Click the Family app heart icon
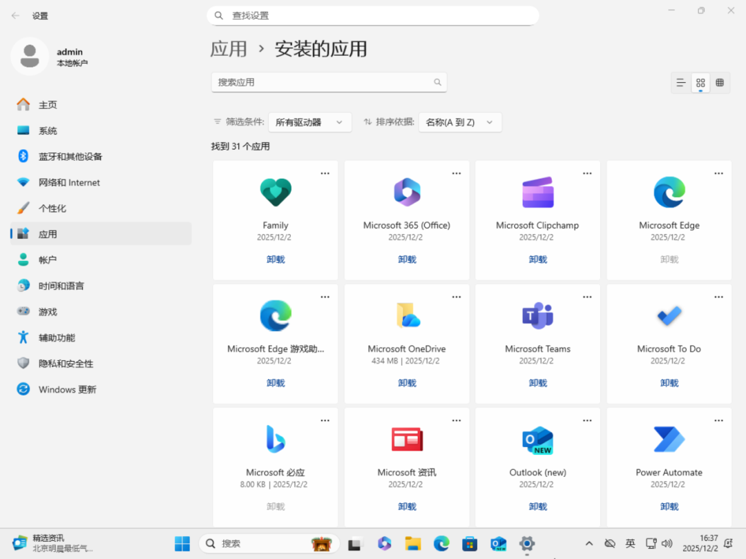The height and width of the screenshot is (559, 746). pyautogui.click(x=276, y=192)
